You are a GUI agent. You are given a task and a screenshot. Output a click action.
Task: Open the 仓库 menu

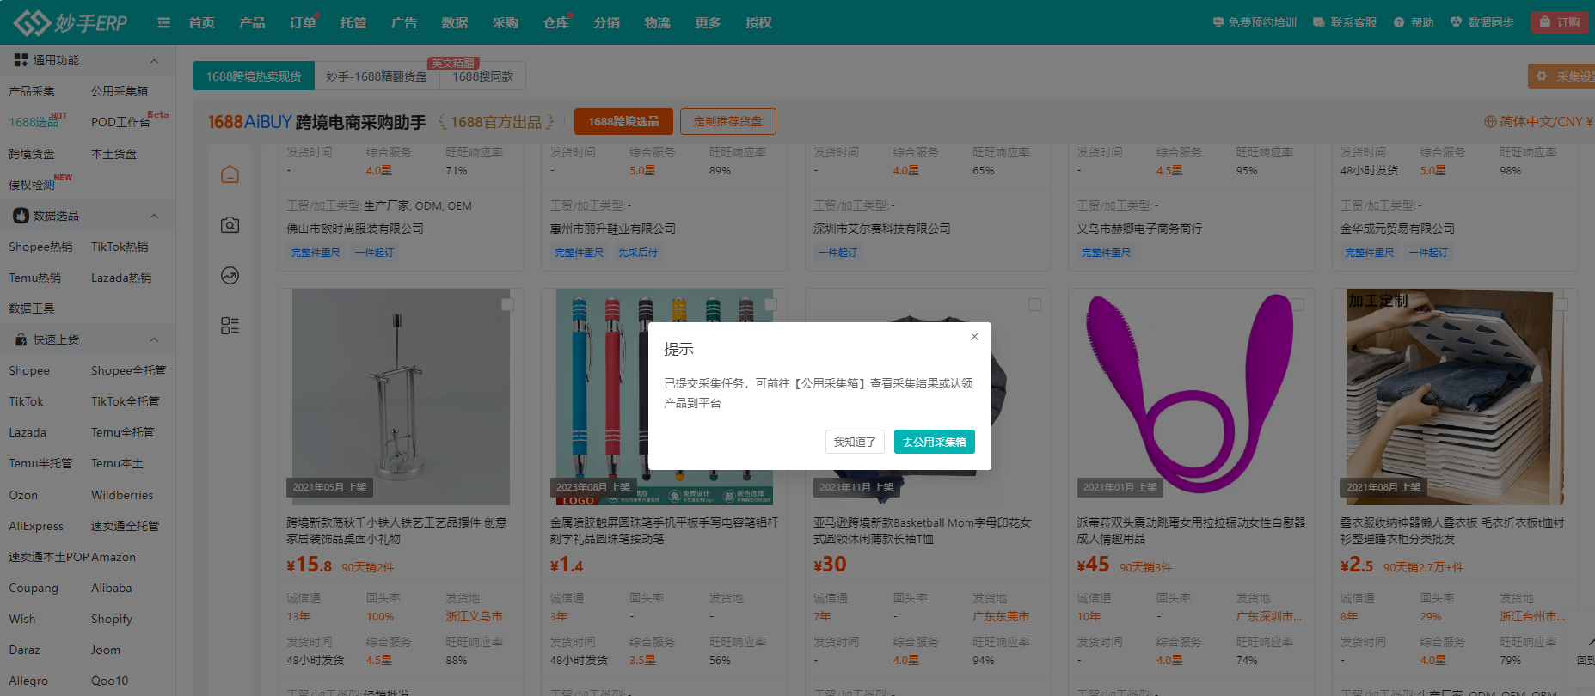(556, 22)
